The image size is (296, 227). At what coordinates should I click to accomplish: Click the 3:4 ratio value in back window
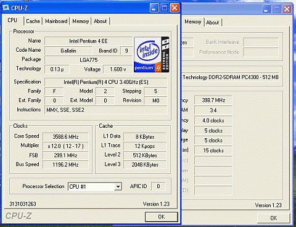click(x=213, y=110)
